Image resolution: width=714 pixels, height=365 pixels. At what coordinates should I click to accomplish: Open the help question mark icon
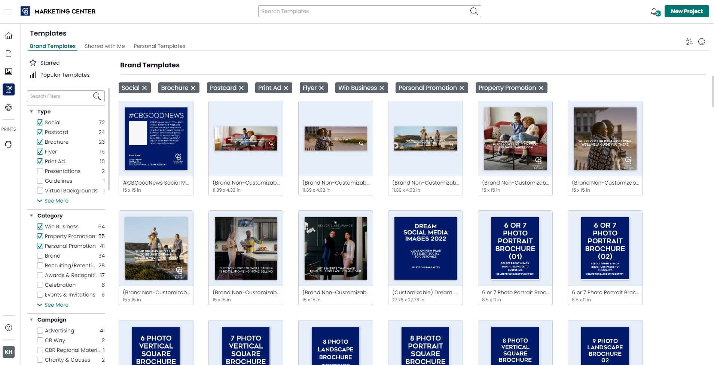(9, 328)
